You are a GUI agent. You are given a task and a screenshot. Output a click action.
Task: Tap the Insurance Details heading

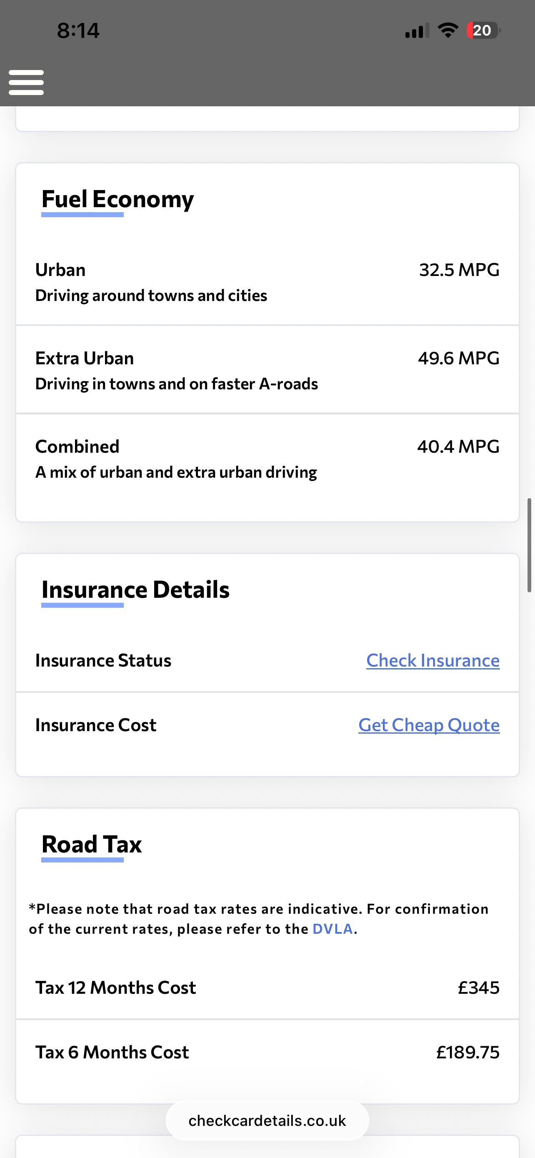[135, 590]
